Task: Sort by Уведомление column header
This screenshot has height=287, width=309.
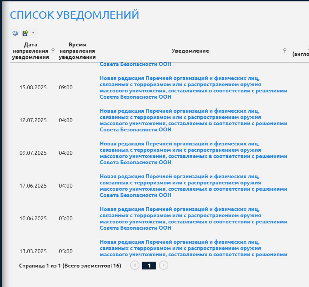Action: (x=190, y=51)
